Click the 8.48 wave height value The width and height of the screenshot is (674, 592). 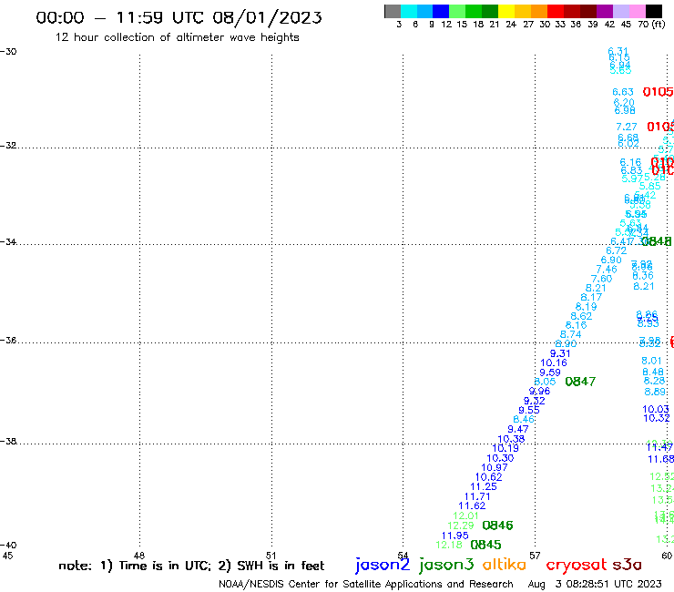[x=653, y=372]
